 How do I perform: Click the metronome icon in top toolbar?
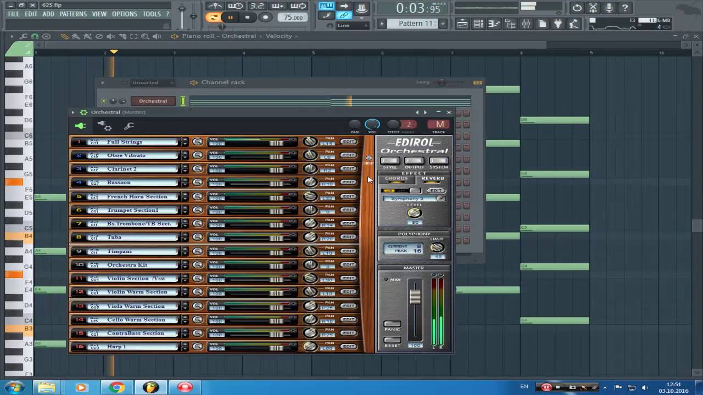[215, 6]
